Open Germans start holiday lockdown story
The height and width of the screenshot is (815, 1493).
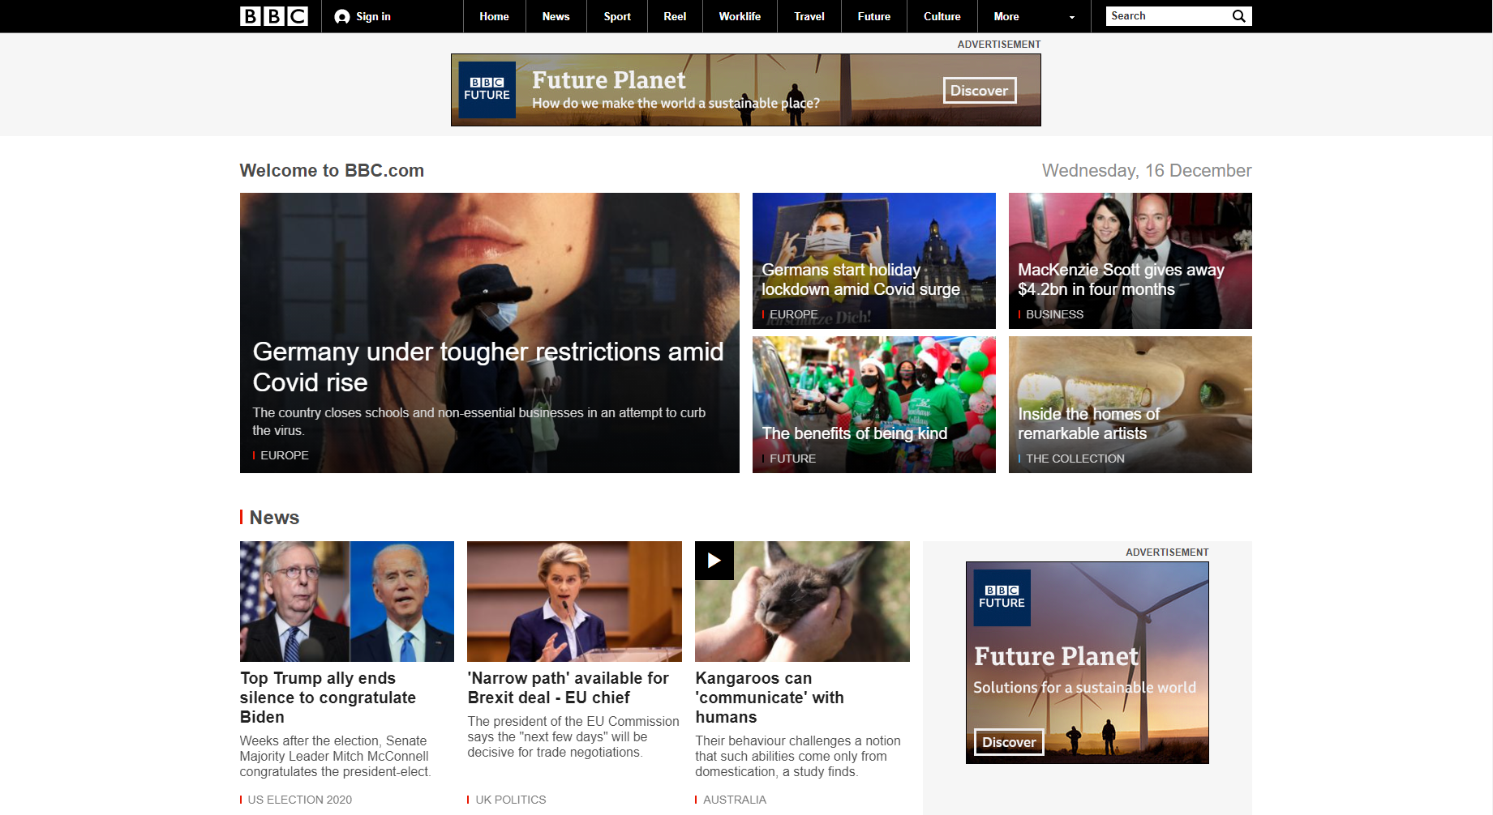[x=860, y=279]
